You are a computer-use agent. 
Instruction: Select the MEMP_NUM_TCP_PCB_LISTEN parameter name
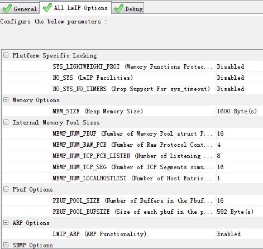click(x=132, y=156)
